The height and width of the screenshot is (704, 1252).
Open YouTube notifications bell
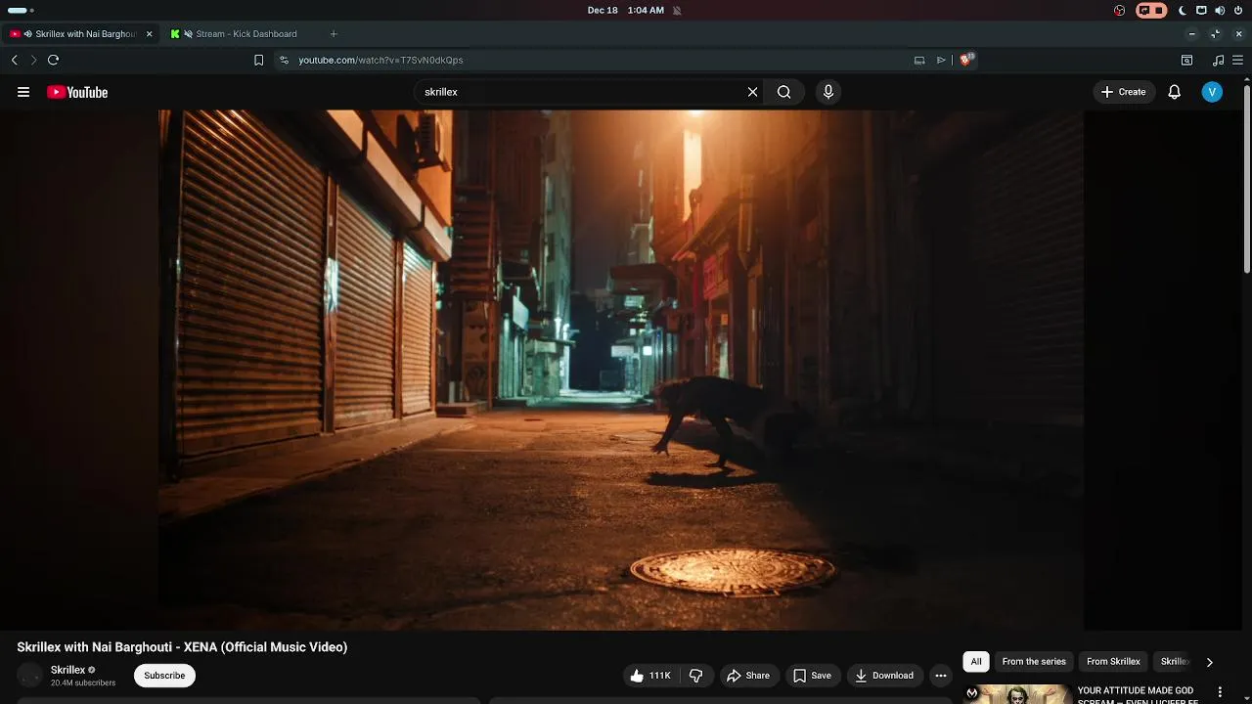click(1175, 92)
